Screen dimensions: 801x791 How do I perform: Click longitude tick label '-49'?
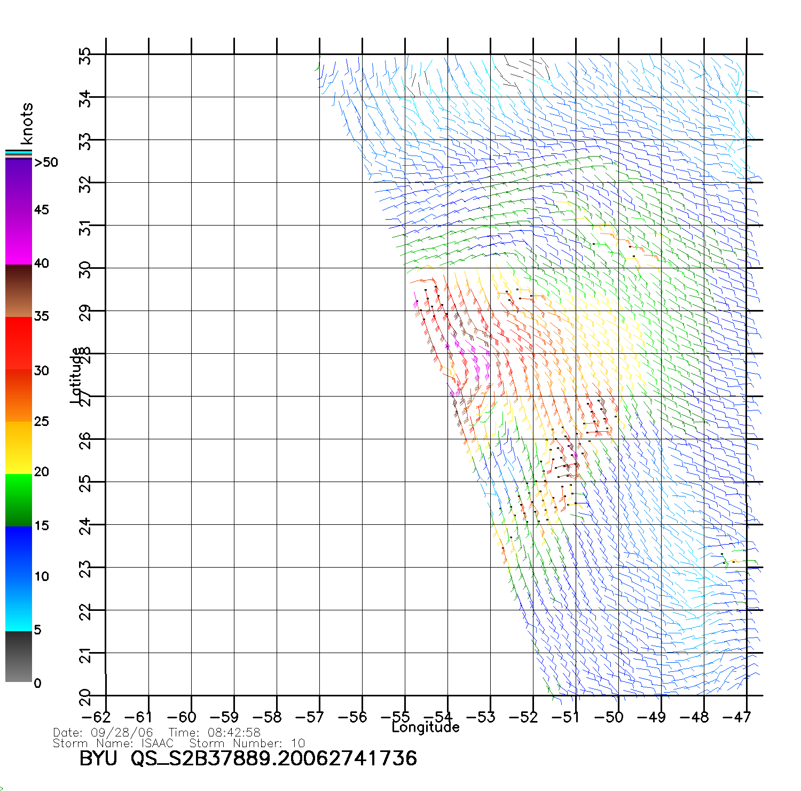[651, 717]
